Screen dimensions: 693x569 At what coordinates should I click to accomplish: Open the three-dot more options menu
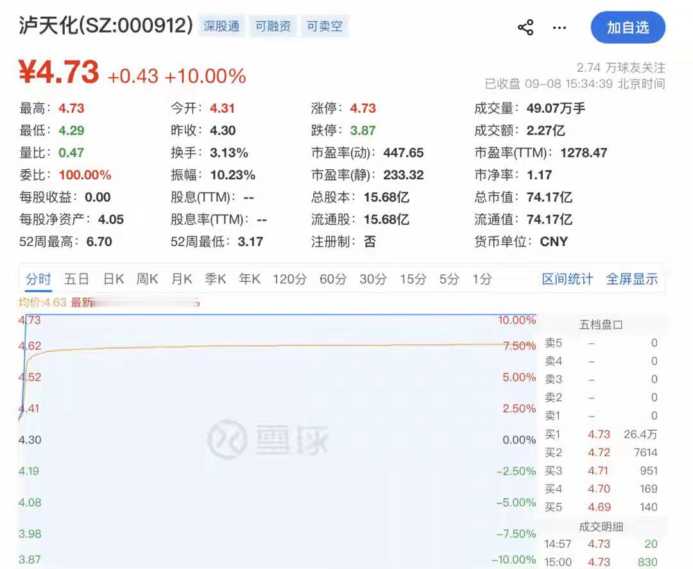[x=560, y=28]
